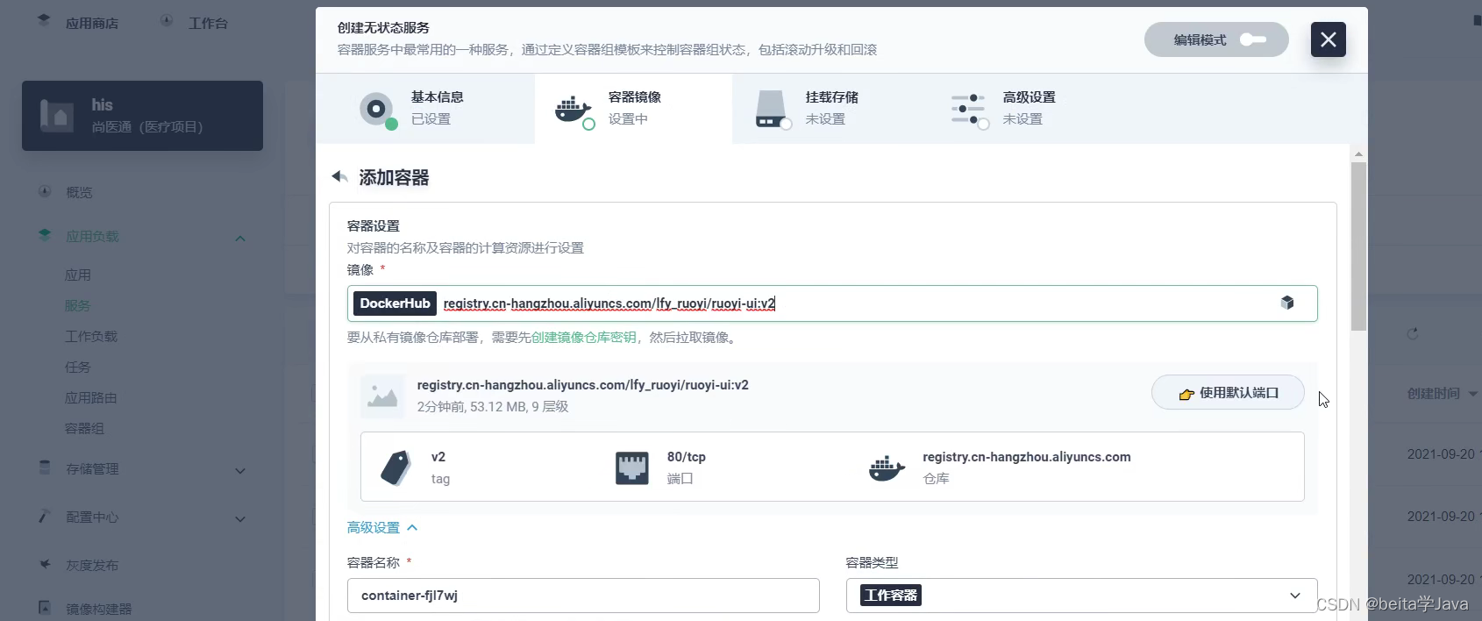Viewport: 1482px width, 621px height.
Task: Click the 80/tcp port icon
Action: tap(631, 468)
